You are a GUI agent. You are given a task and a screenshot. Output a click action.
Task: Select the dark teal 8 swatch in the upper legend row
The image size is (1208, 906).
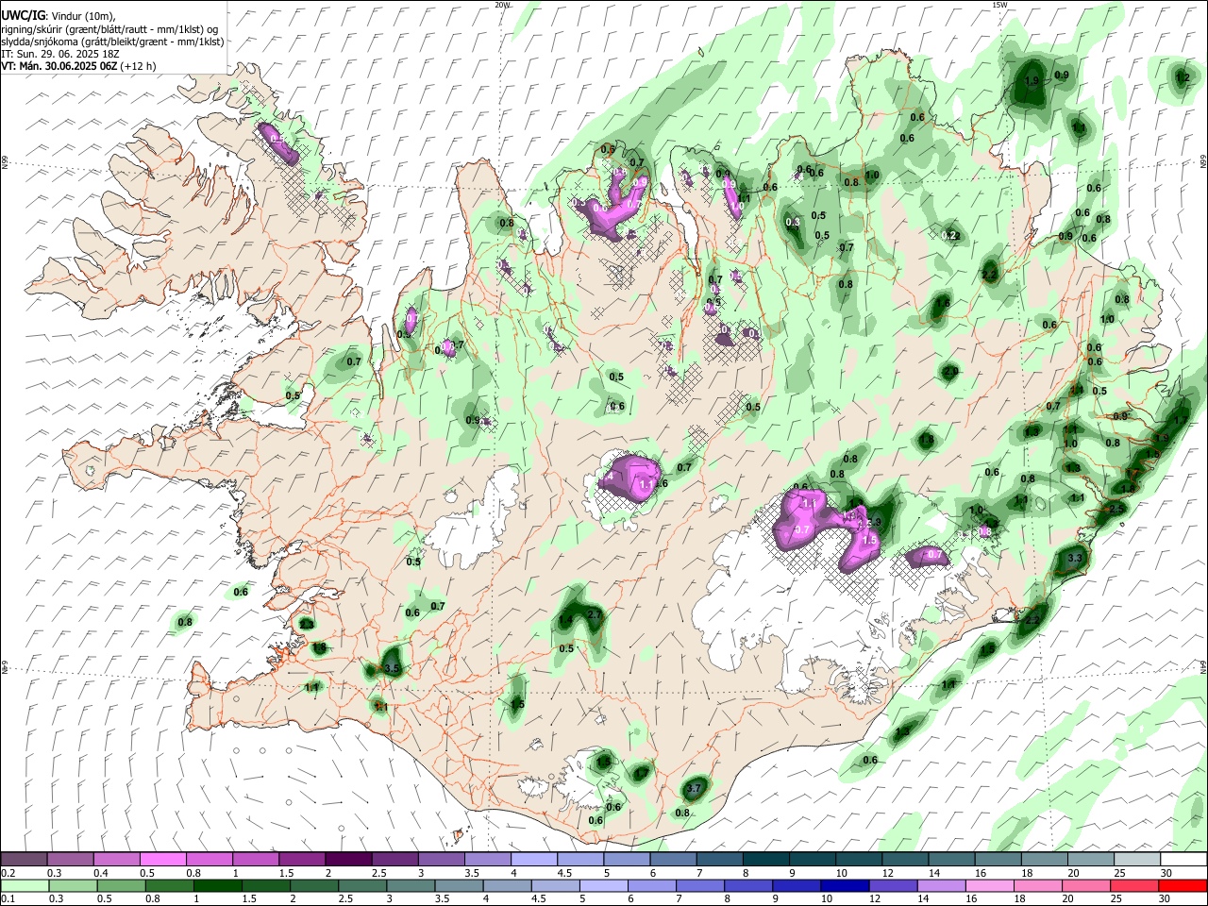click(766, 859)
